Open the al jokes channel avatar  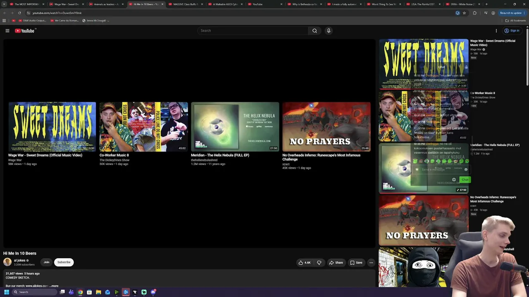coord(7,262)
